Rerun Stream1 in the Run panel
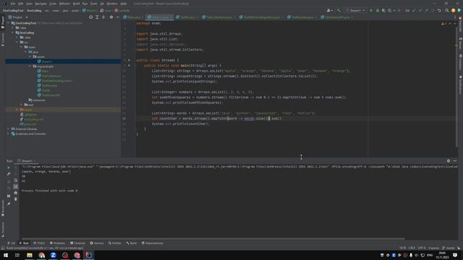Screen dimensions: 463x260 9,168
